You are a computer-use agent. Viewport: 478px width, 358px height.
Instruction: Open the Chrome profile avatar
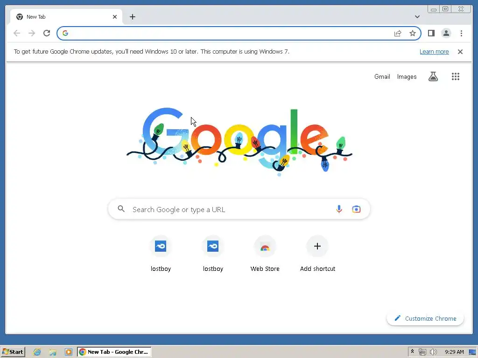(446, 33)
